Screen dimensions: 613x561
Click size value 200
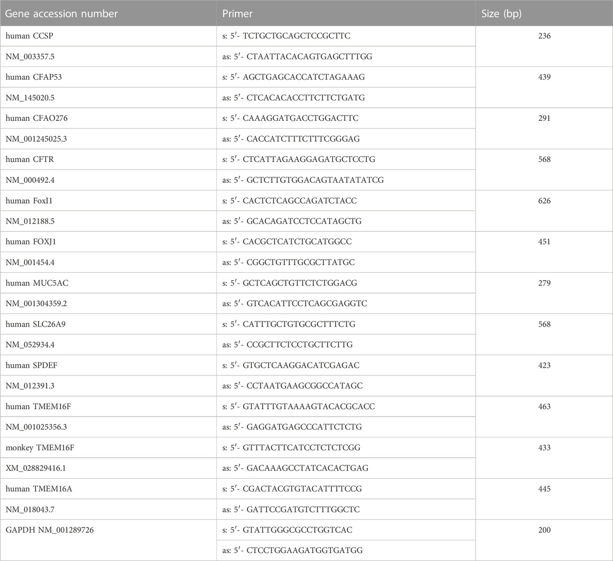544,530
